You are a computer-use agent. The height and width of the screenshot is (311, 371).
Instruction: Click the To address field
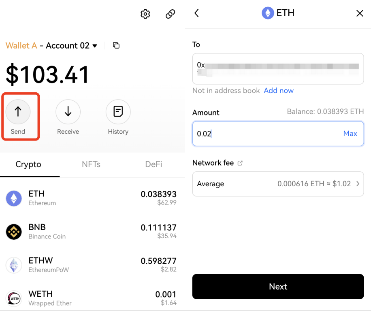278,69
